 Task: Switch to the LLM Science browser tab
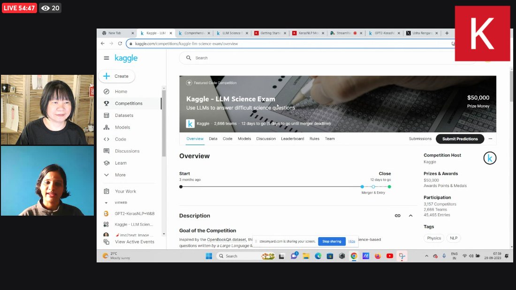coord(232,33)
